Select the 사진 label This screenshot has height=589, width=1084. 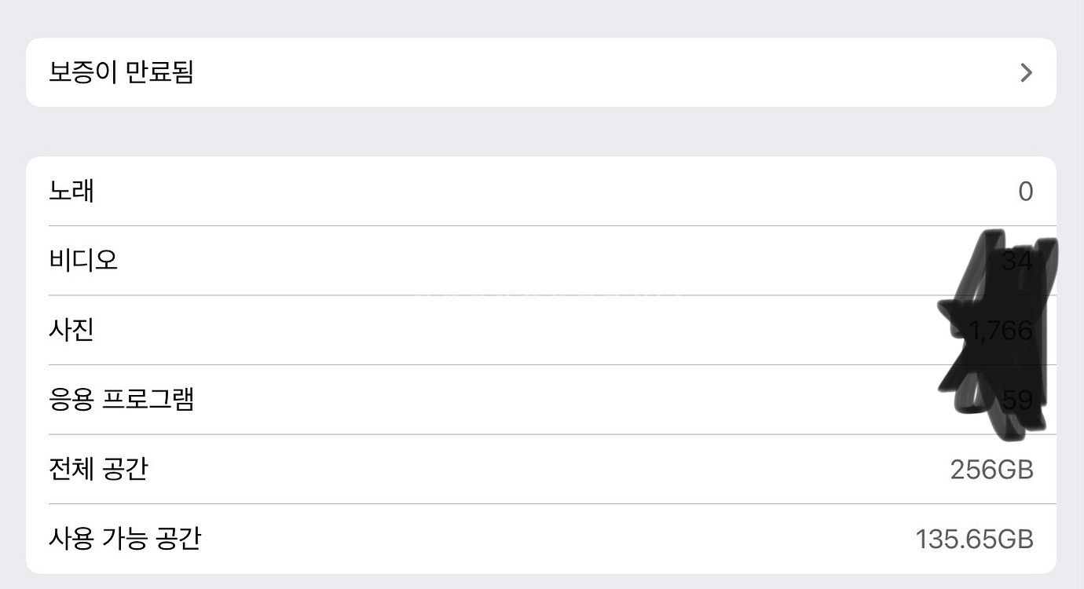71,329
